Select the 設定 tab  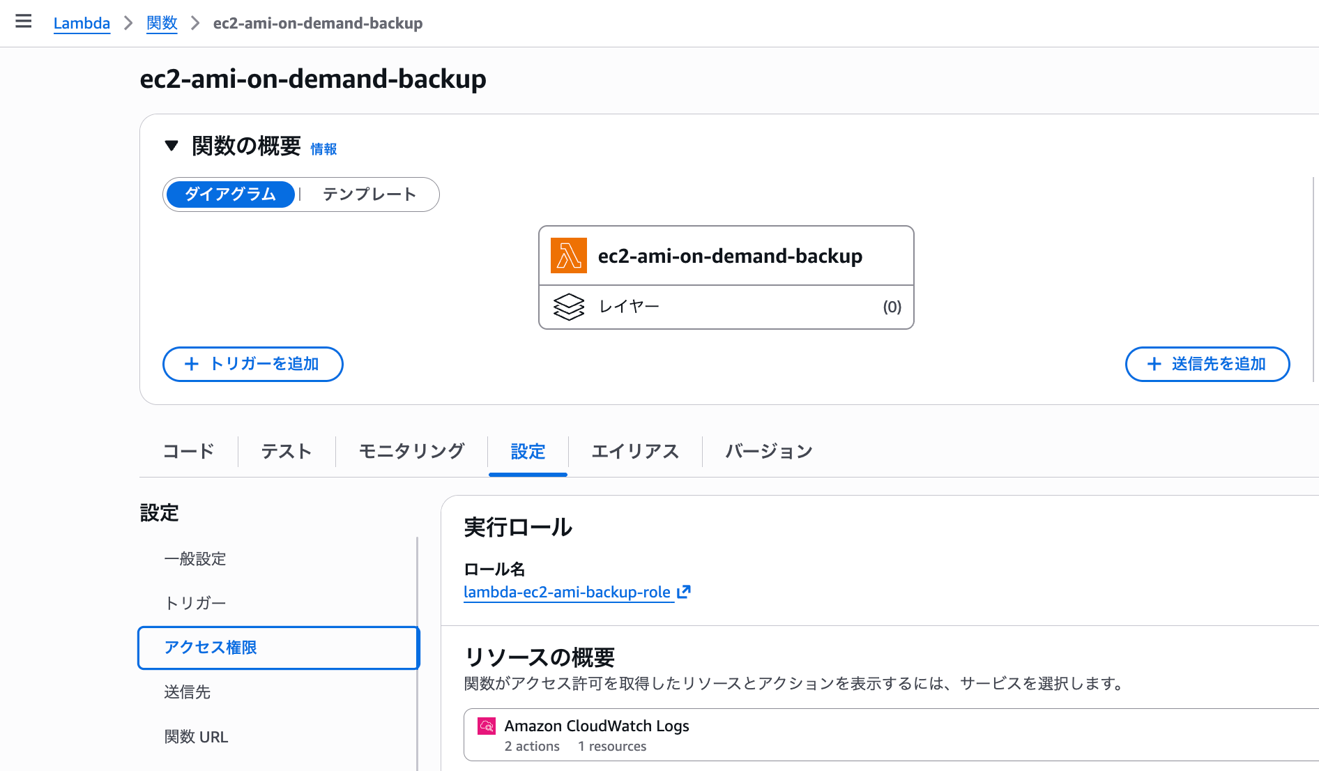tap(528, 452)
